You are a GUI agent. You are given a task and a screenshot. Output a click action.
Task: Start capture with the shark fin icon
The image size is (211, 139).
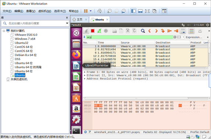pyautogui.click(x=86, y=31)
